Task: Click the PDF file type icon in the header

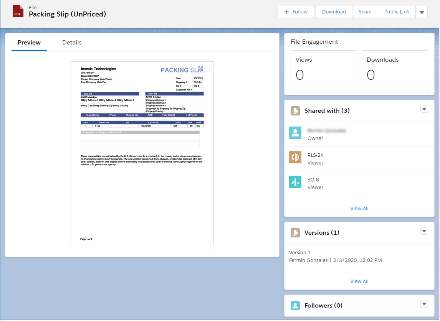Action: (18, 12)
